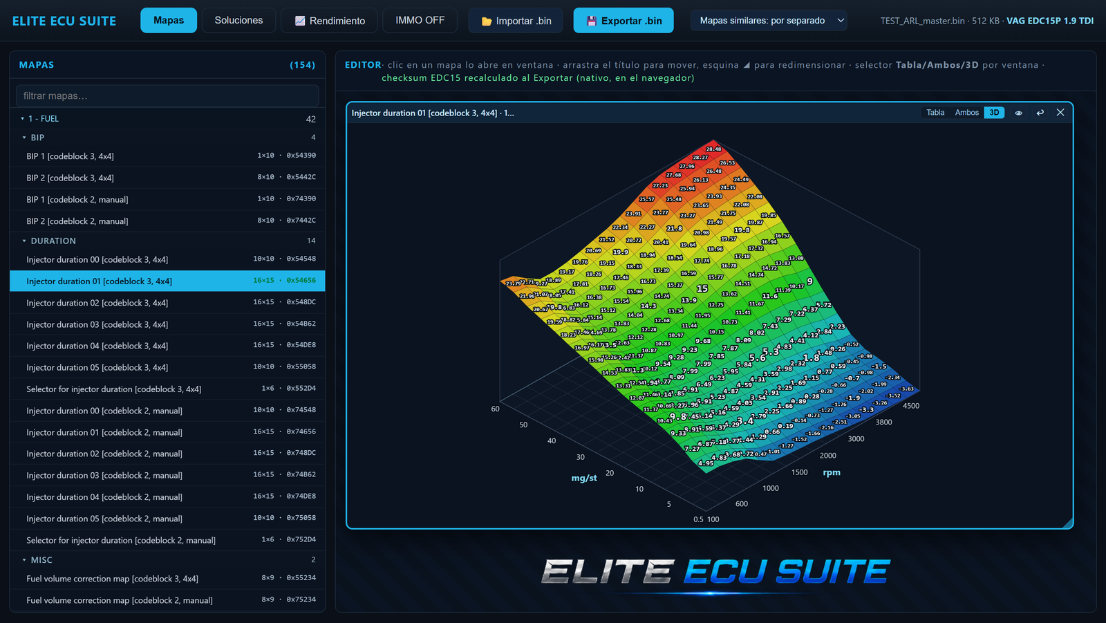This screenshot has height=623, width=1106.
Task: Click the Exportar .bin button
Action: click(624, 21)
